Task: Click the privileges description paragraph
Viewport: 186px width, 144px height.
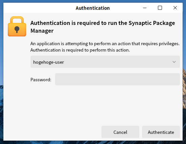Action: (105, 47)
